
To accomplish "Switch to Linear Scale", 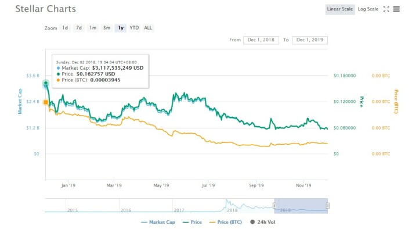I will pyautogui.click(x=340, y=9).
